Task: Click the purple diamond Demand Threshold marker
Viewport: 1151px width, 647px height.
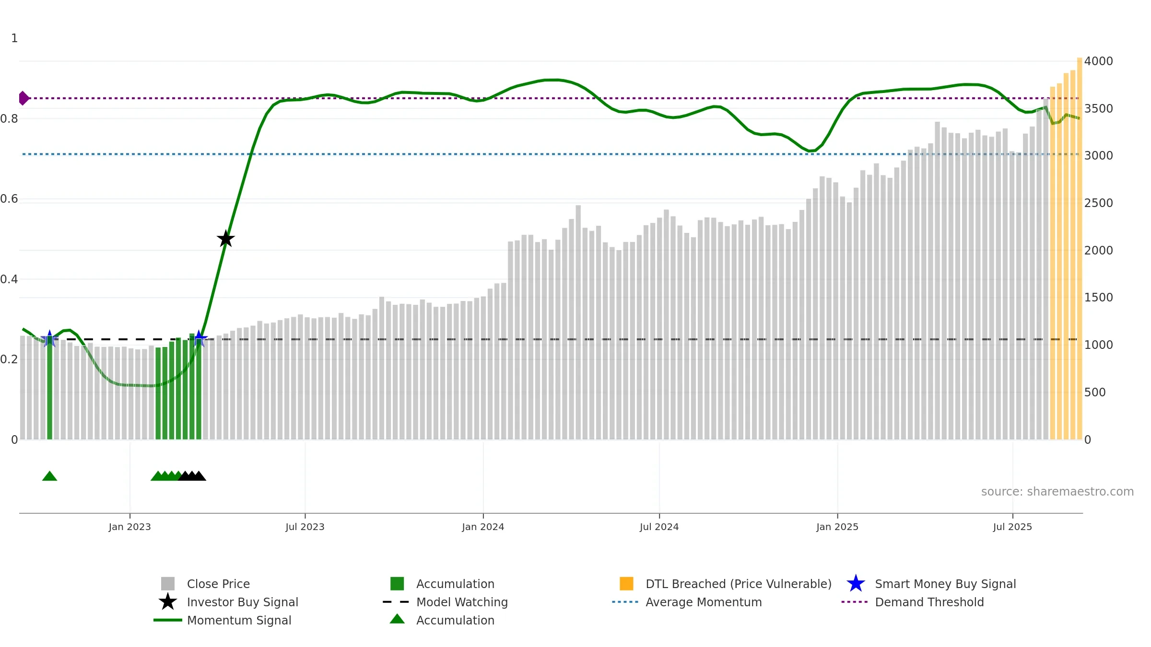Action: coord(23,98)
